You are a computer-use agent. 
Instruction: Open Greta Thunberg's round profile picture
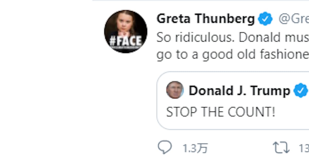pyautogui.click(x=126, y=28)
